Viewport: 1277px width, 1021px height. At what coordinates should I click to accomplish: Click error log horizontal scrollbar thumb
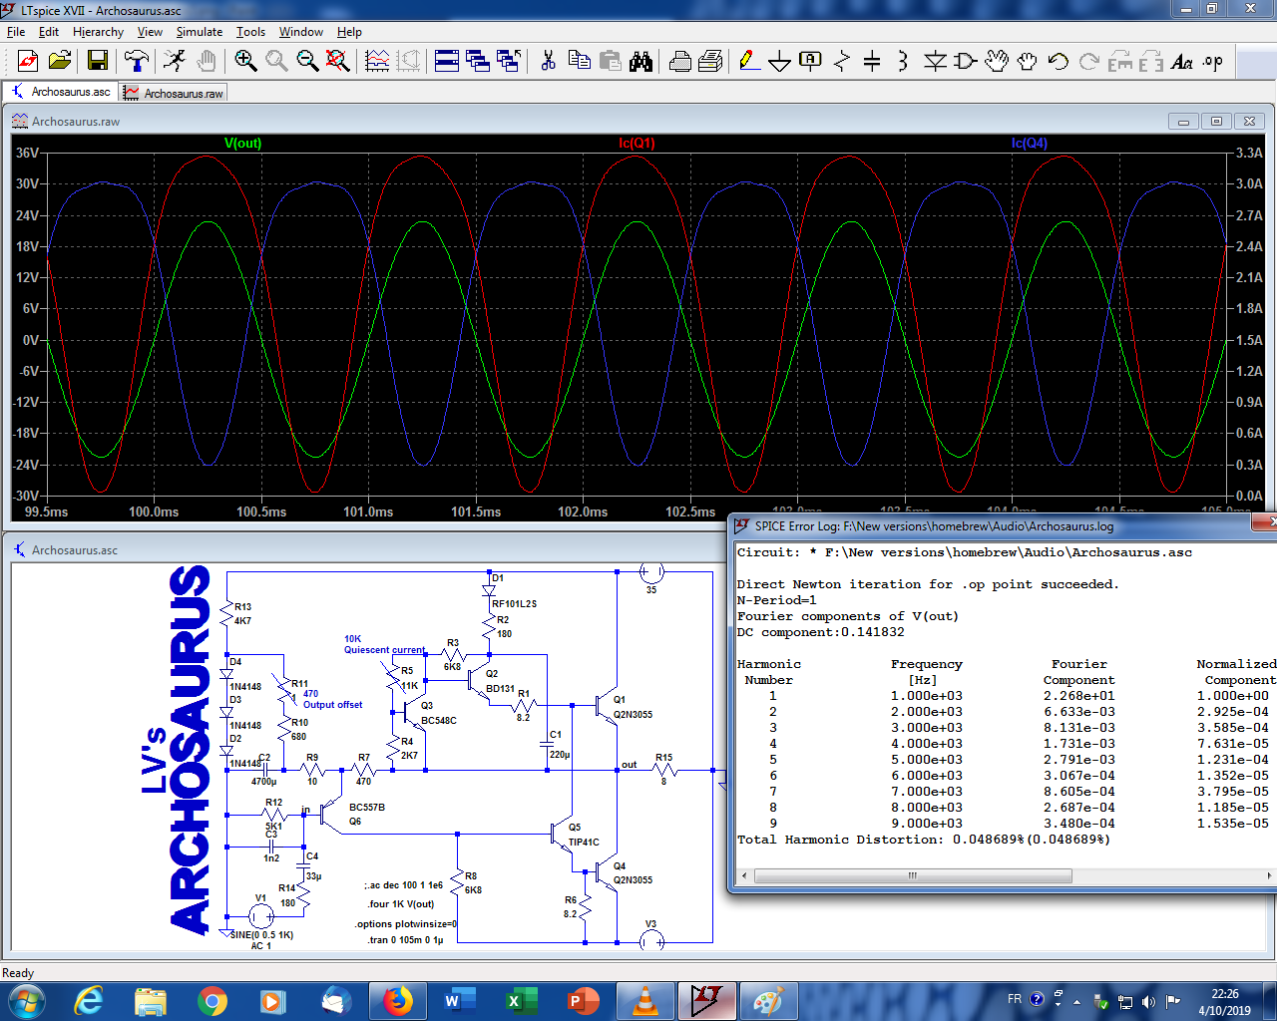click(x=913, y=875)
